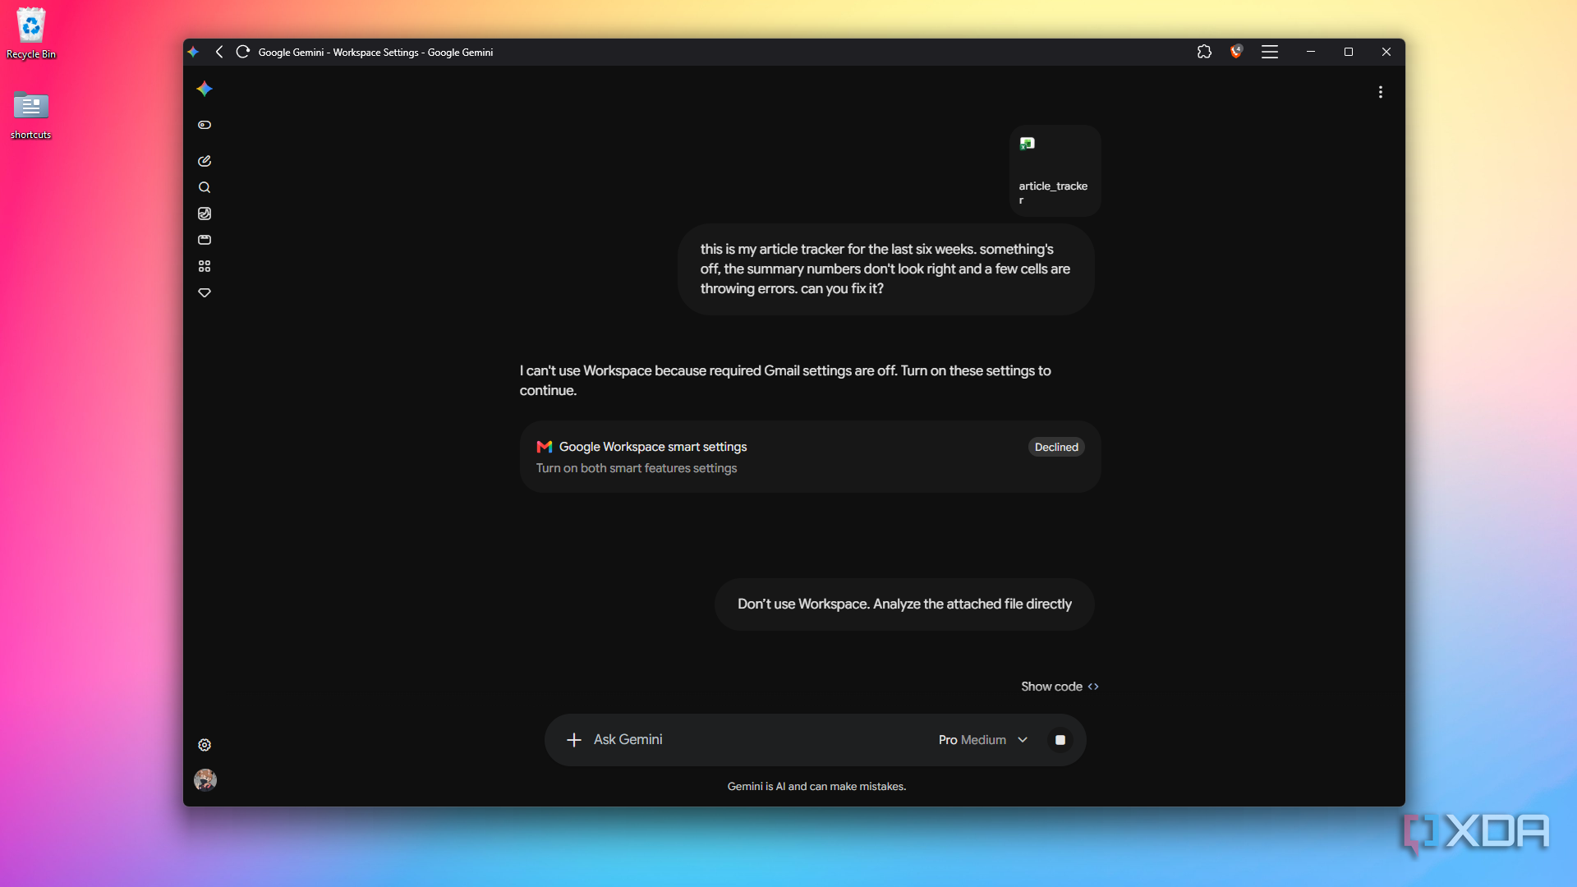Open the sidebar search icon
Image resolution: width=1577 pixels, height=887 pixels.
(205, 187)
